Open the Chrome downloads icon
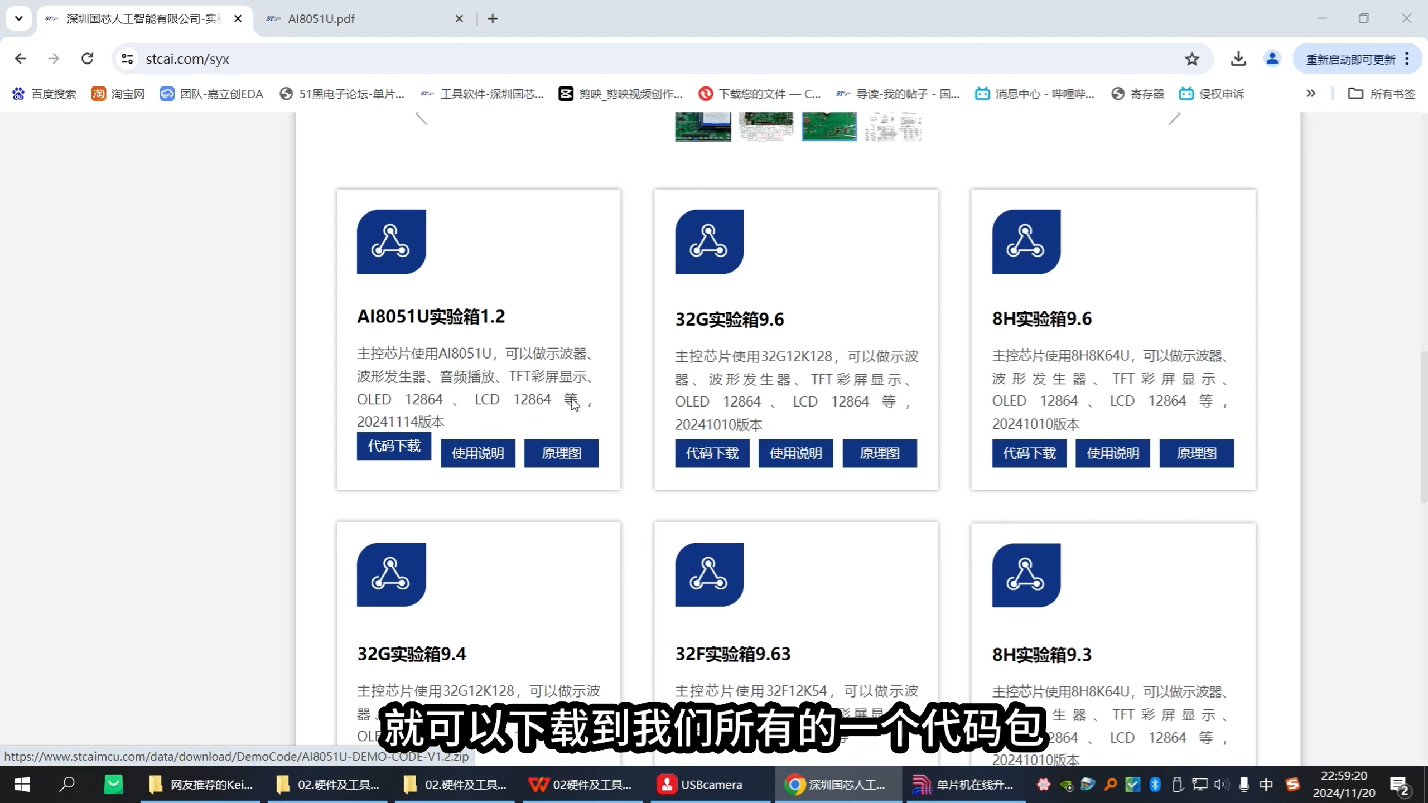This screenshot has height=803, width=1428. (1238, 59)
